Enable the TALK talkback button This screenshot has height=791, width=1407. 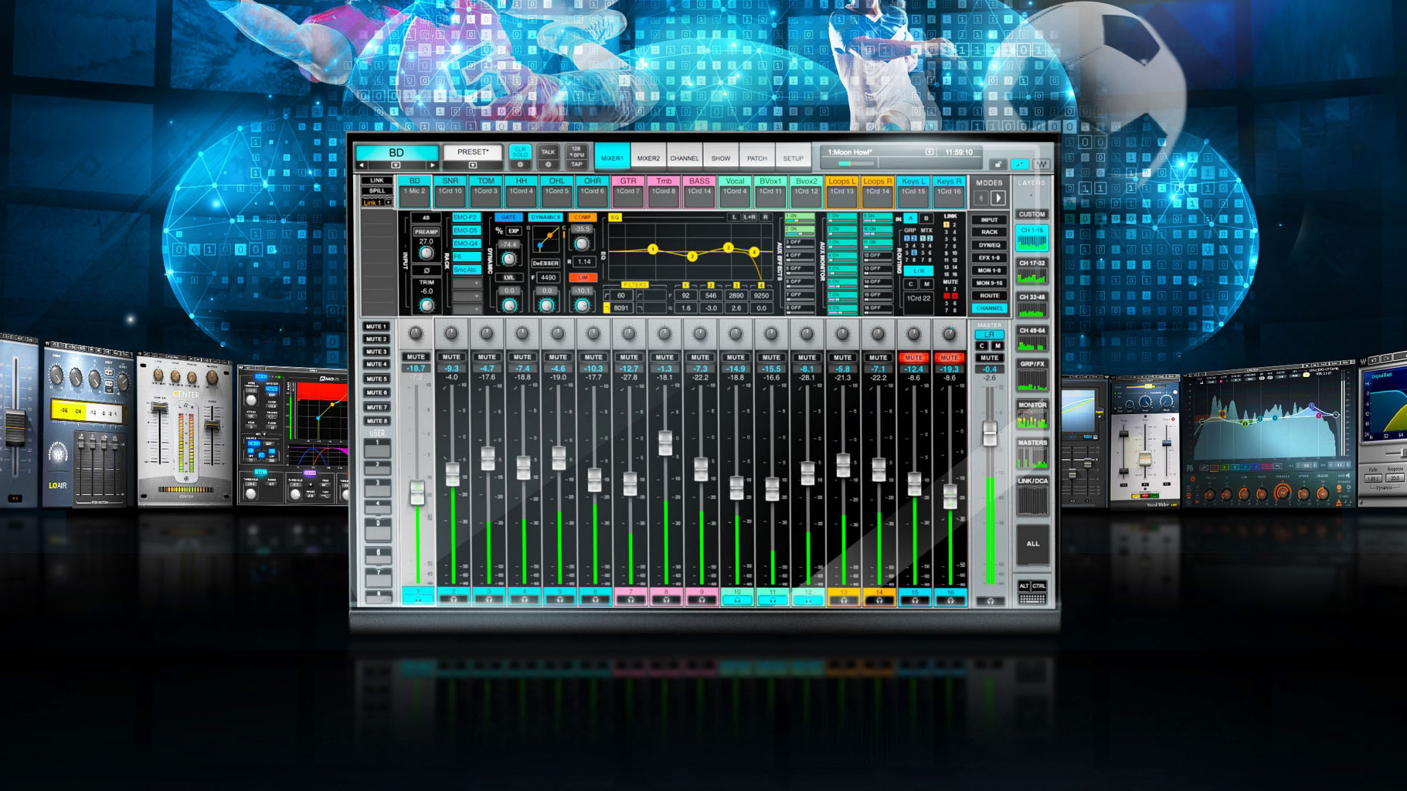[548, 152]
